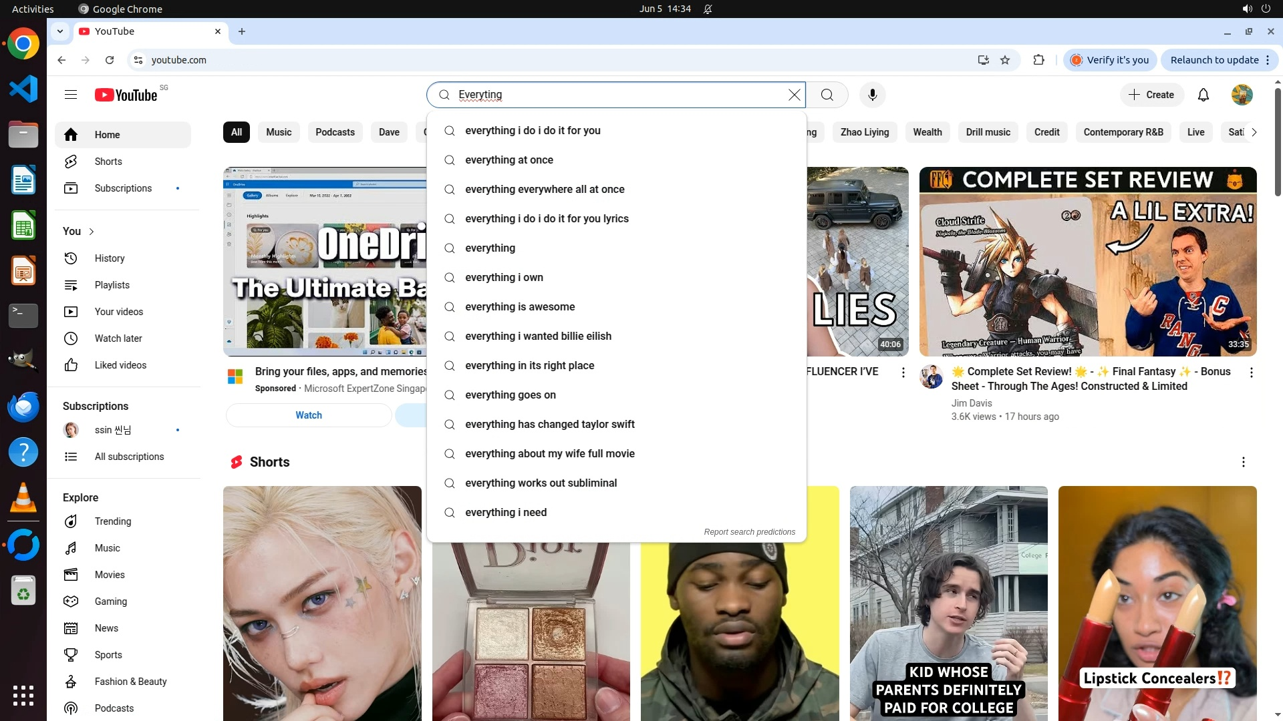
Task: Open the Chrome tab search dropdown
Action: [x=60, y=31]
